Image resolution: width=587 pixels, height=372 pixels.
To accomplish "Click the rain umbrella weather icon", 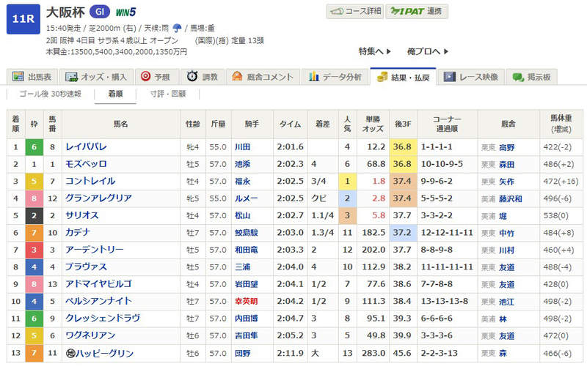I will tap(177, 28).
